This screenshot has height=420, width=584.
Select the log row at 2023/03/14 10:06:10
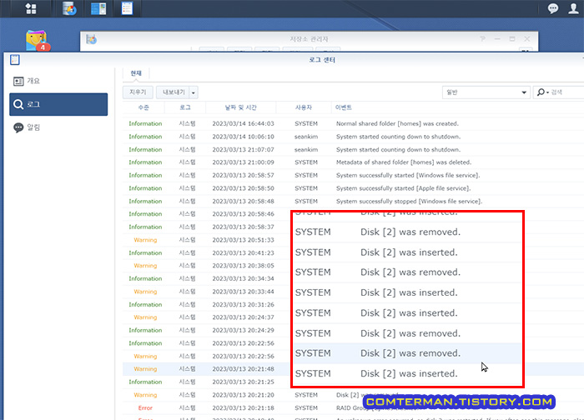pyautogui.click(x=353, y=137)
